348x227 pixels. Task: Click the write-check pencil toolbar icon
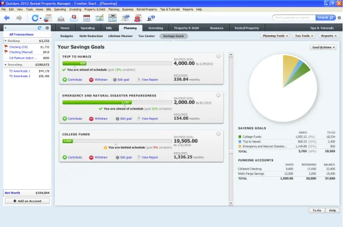point(100,18)
